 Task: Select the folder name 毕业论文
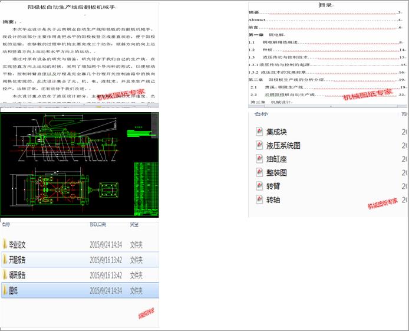17,245
